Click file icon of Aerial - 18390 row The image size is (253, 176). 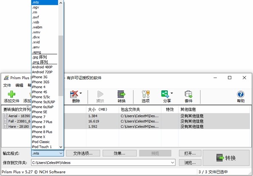point(6,116)
